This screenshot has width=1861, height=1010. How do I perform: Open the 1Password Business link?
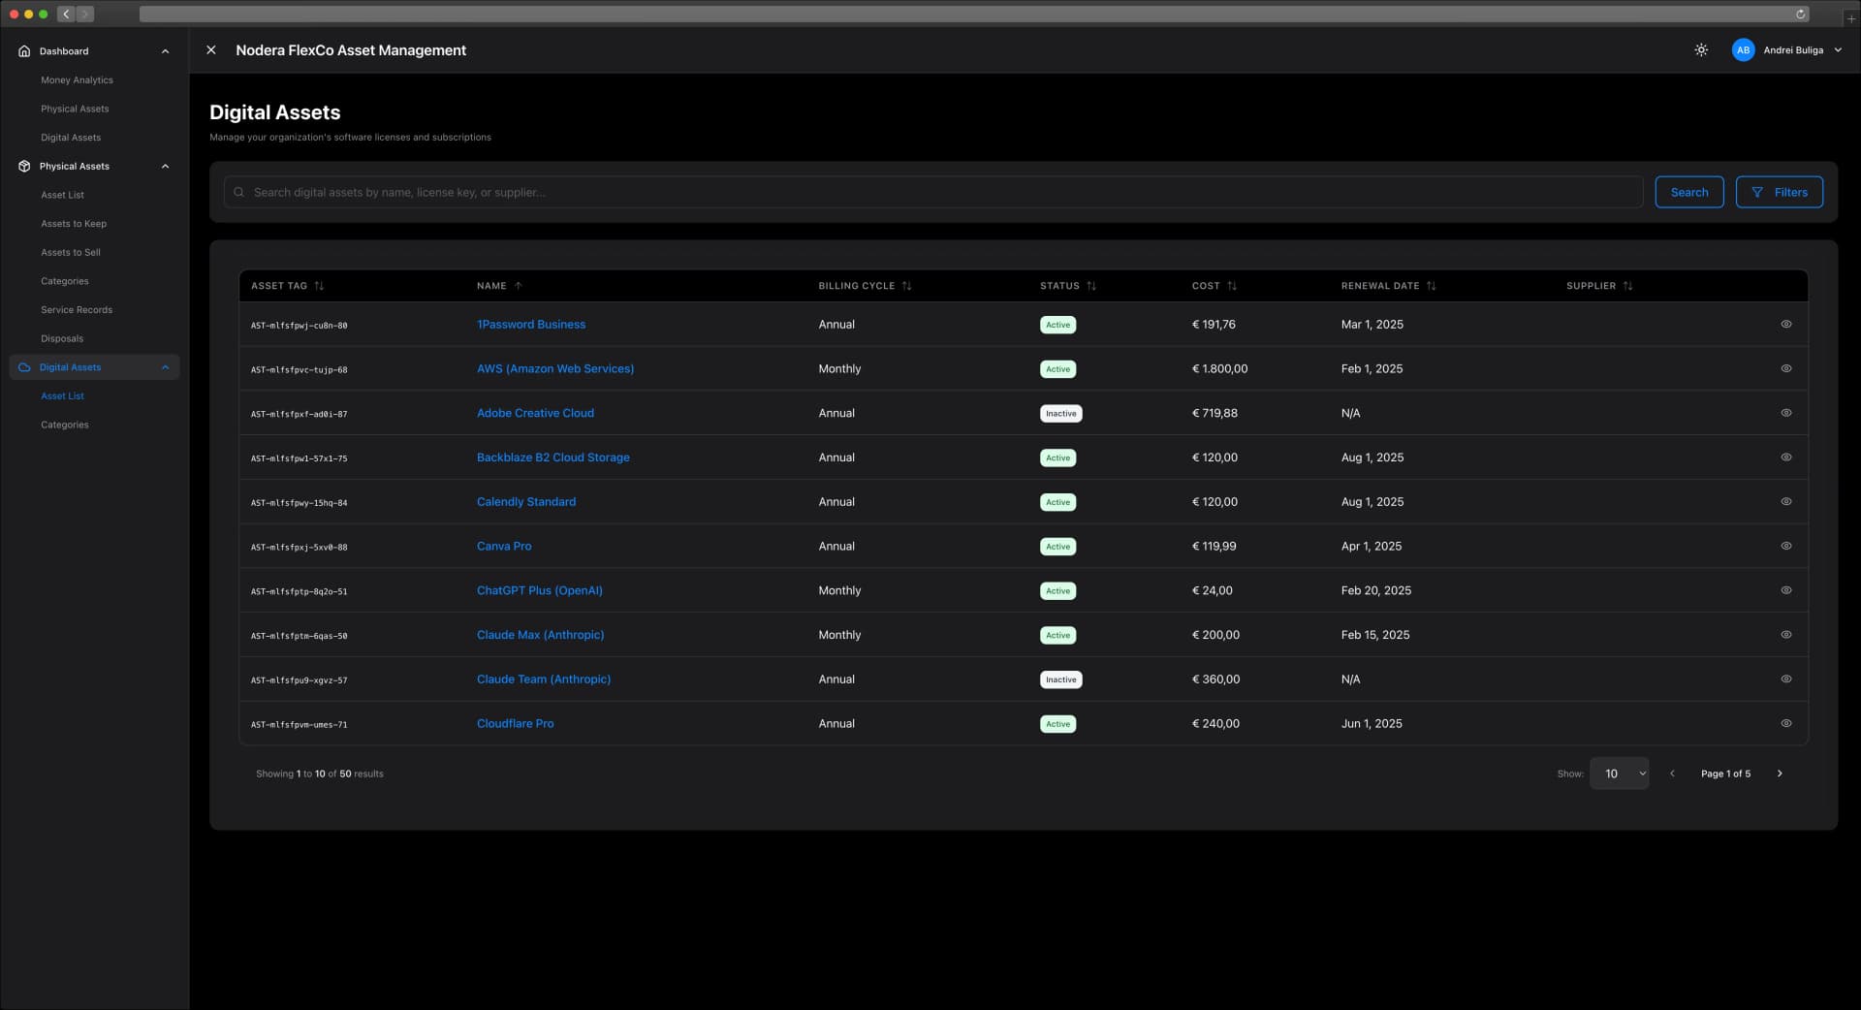[x=531, y=325]
